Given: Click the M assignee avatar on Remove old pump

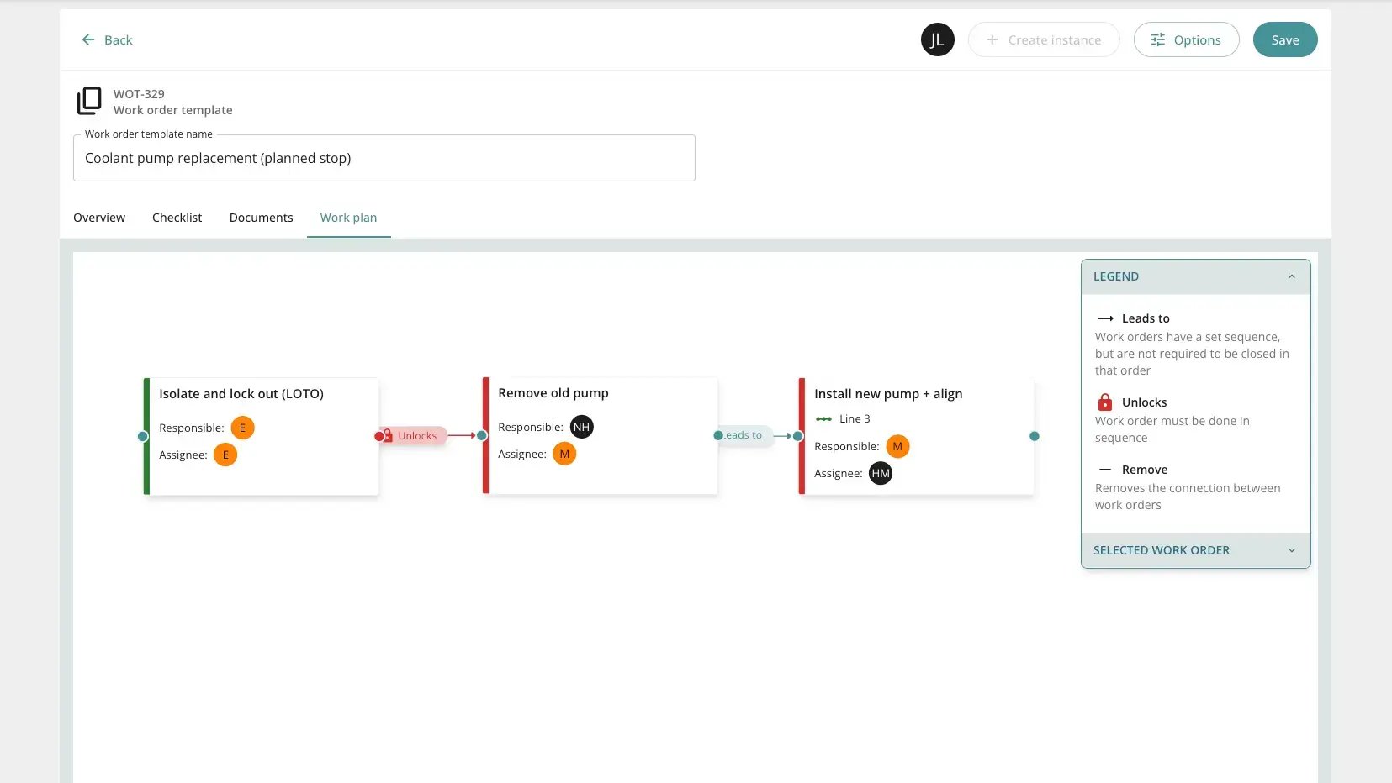Looking at the screenshot, I should (x=564, y=454).
